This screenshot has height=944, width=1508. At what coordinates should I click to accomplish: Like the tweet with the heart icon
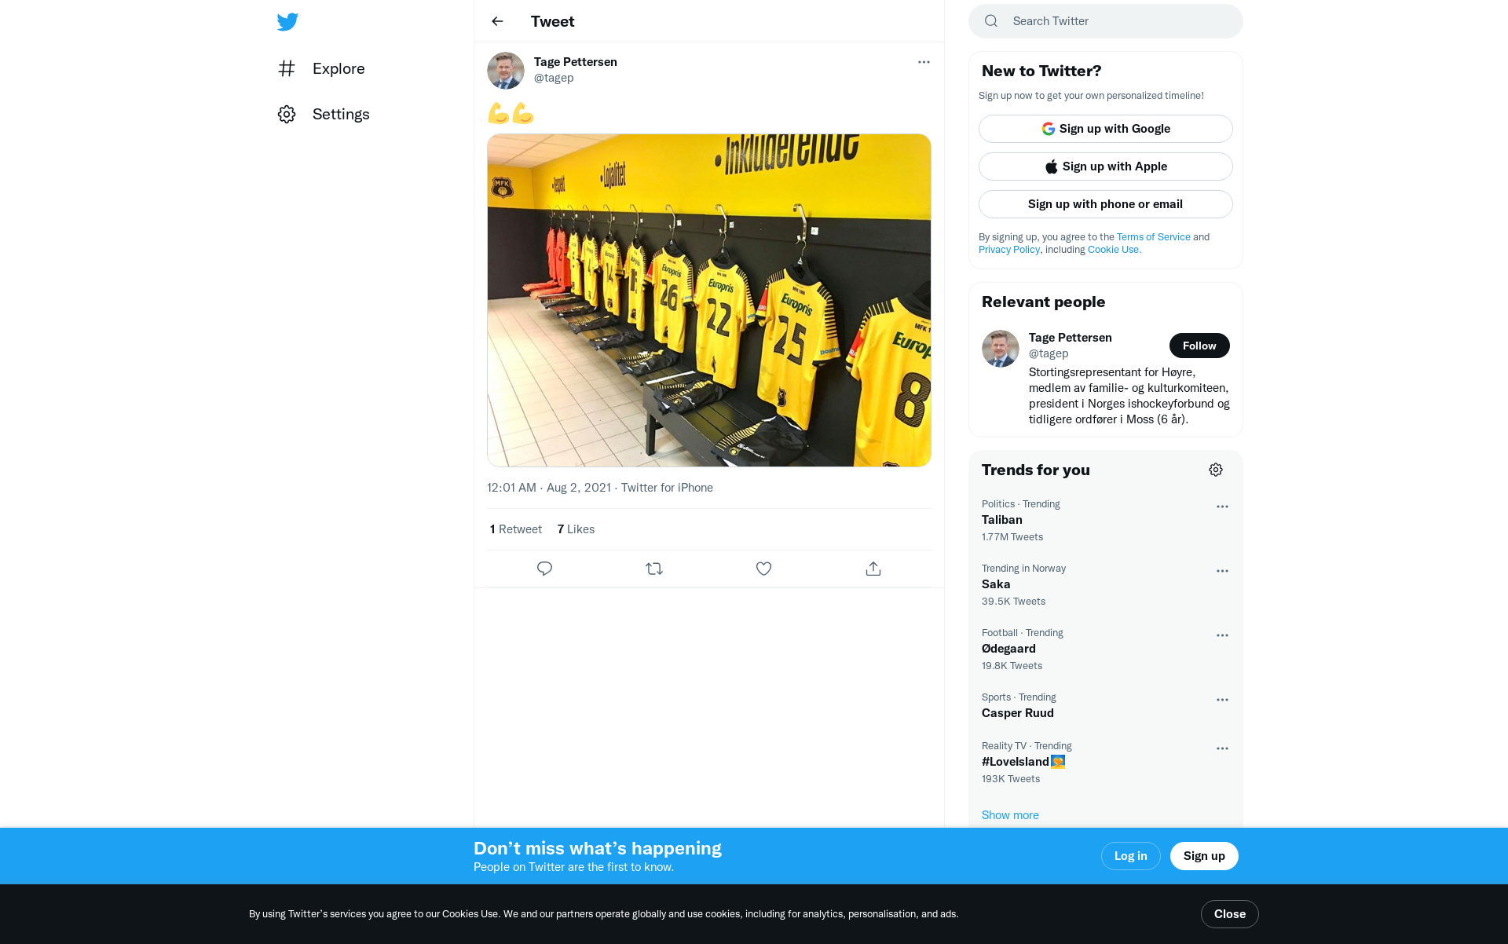pyautogui.click(x=763, y=569)
